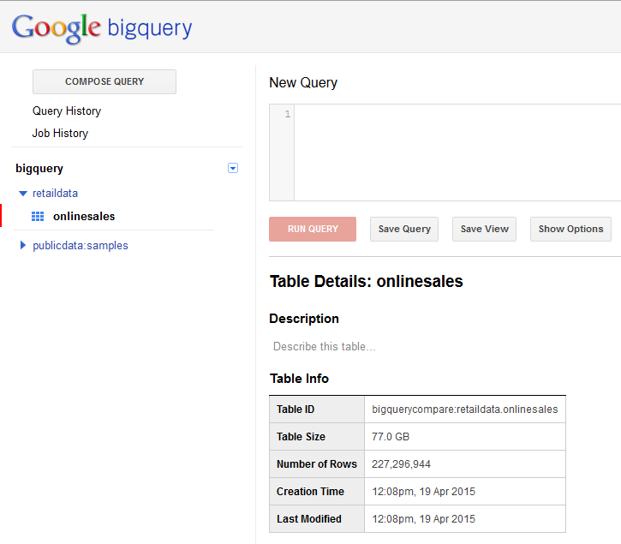The width and height of the screenshot is (621, 544).
Task: Click the onlinesales table grid icon
Action: (38, 217)
